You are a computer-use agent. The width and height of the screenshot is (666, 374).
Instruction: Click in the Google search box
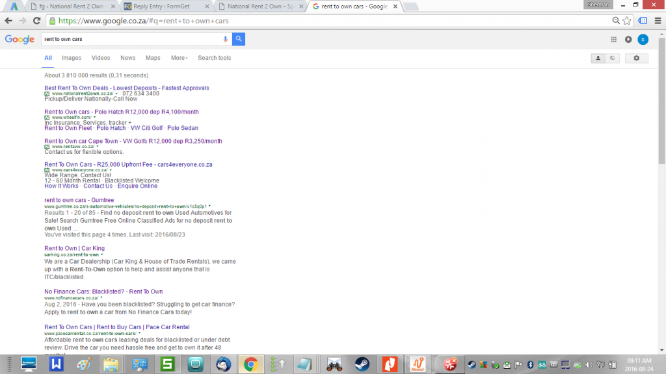coord(131,39)
